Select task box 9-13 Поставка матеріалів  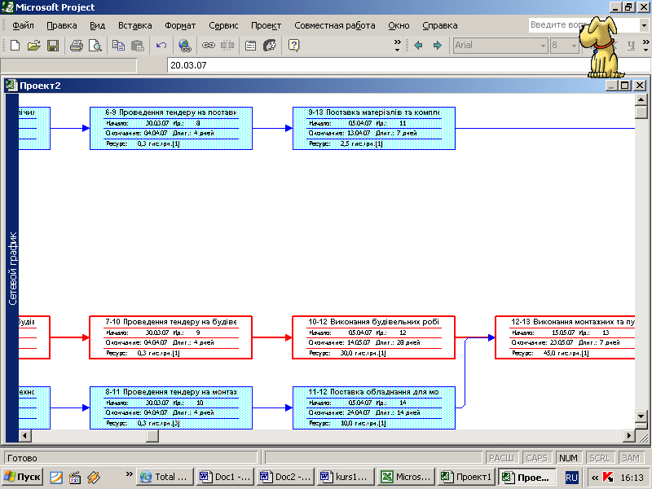click(373, 128)
